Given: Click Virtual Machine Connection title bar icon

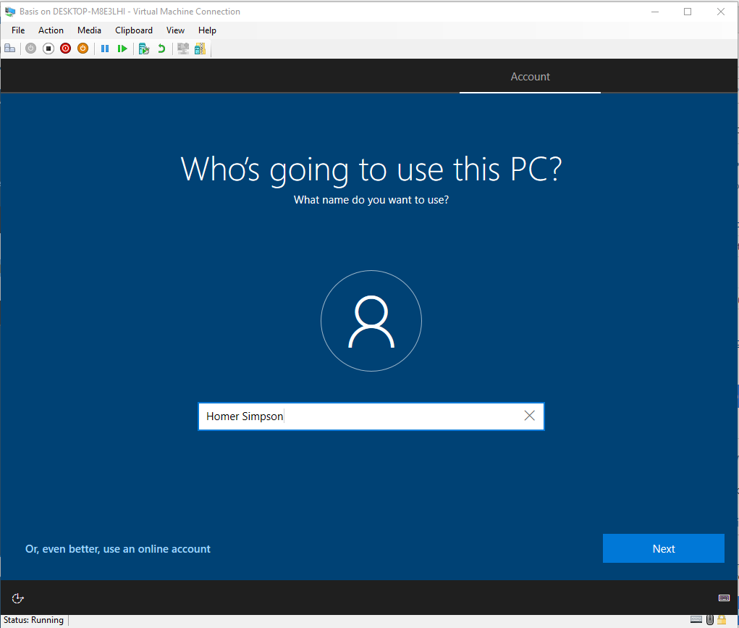Looking at the screenshot, I should [10, 12].
